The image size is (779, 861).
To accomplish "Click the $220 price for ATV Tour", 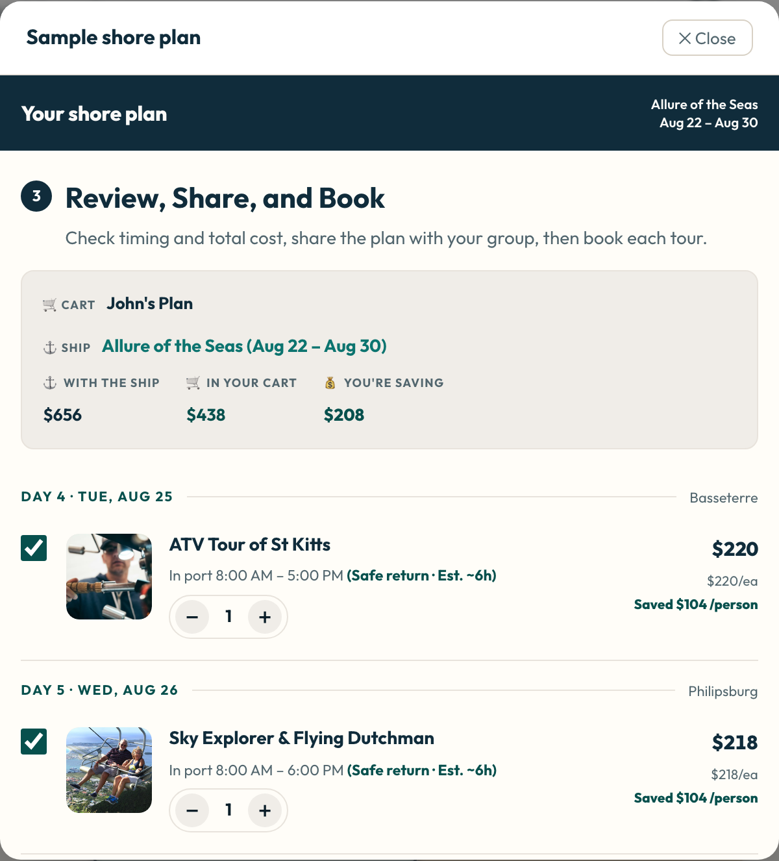I will [x=735, y=549].
